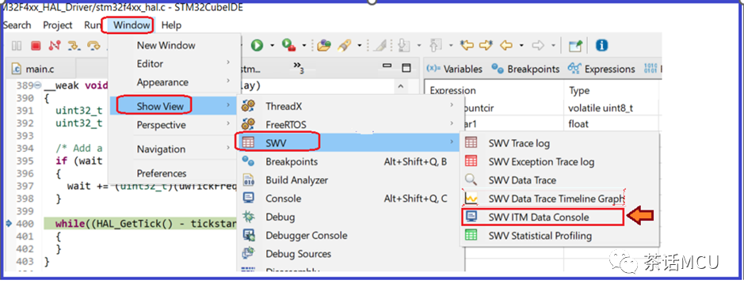
Task: Open the Search menu
Action: (17, 25)
